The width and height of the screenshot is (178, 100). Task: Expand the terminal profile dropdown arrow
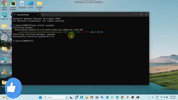click(46, 15)
